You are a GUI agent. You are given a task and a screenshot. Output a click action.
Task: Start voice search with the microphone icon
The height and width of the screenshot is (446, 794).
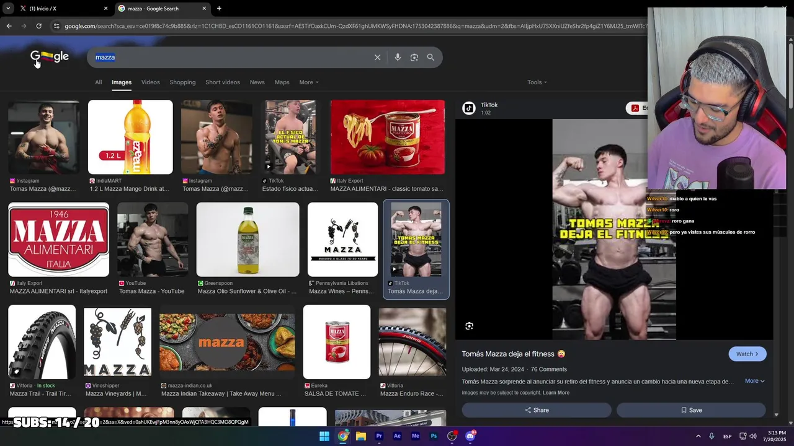coord(398,57)
